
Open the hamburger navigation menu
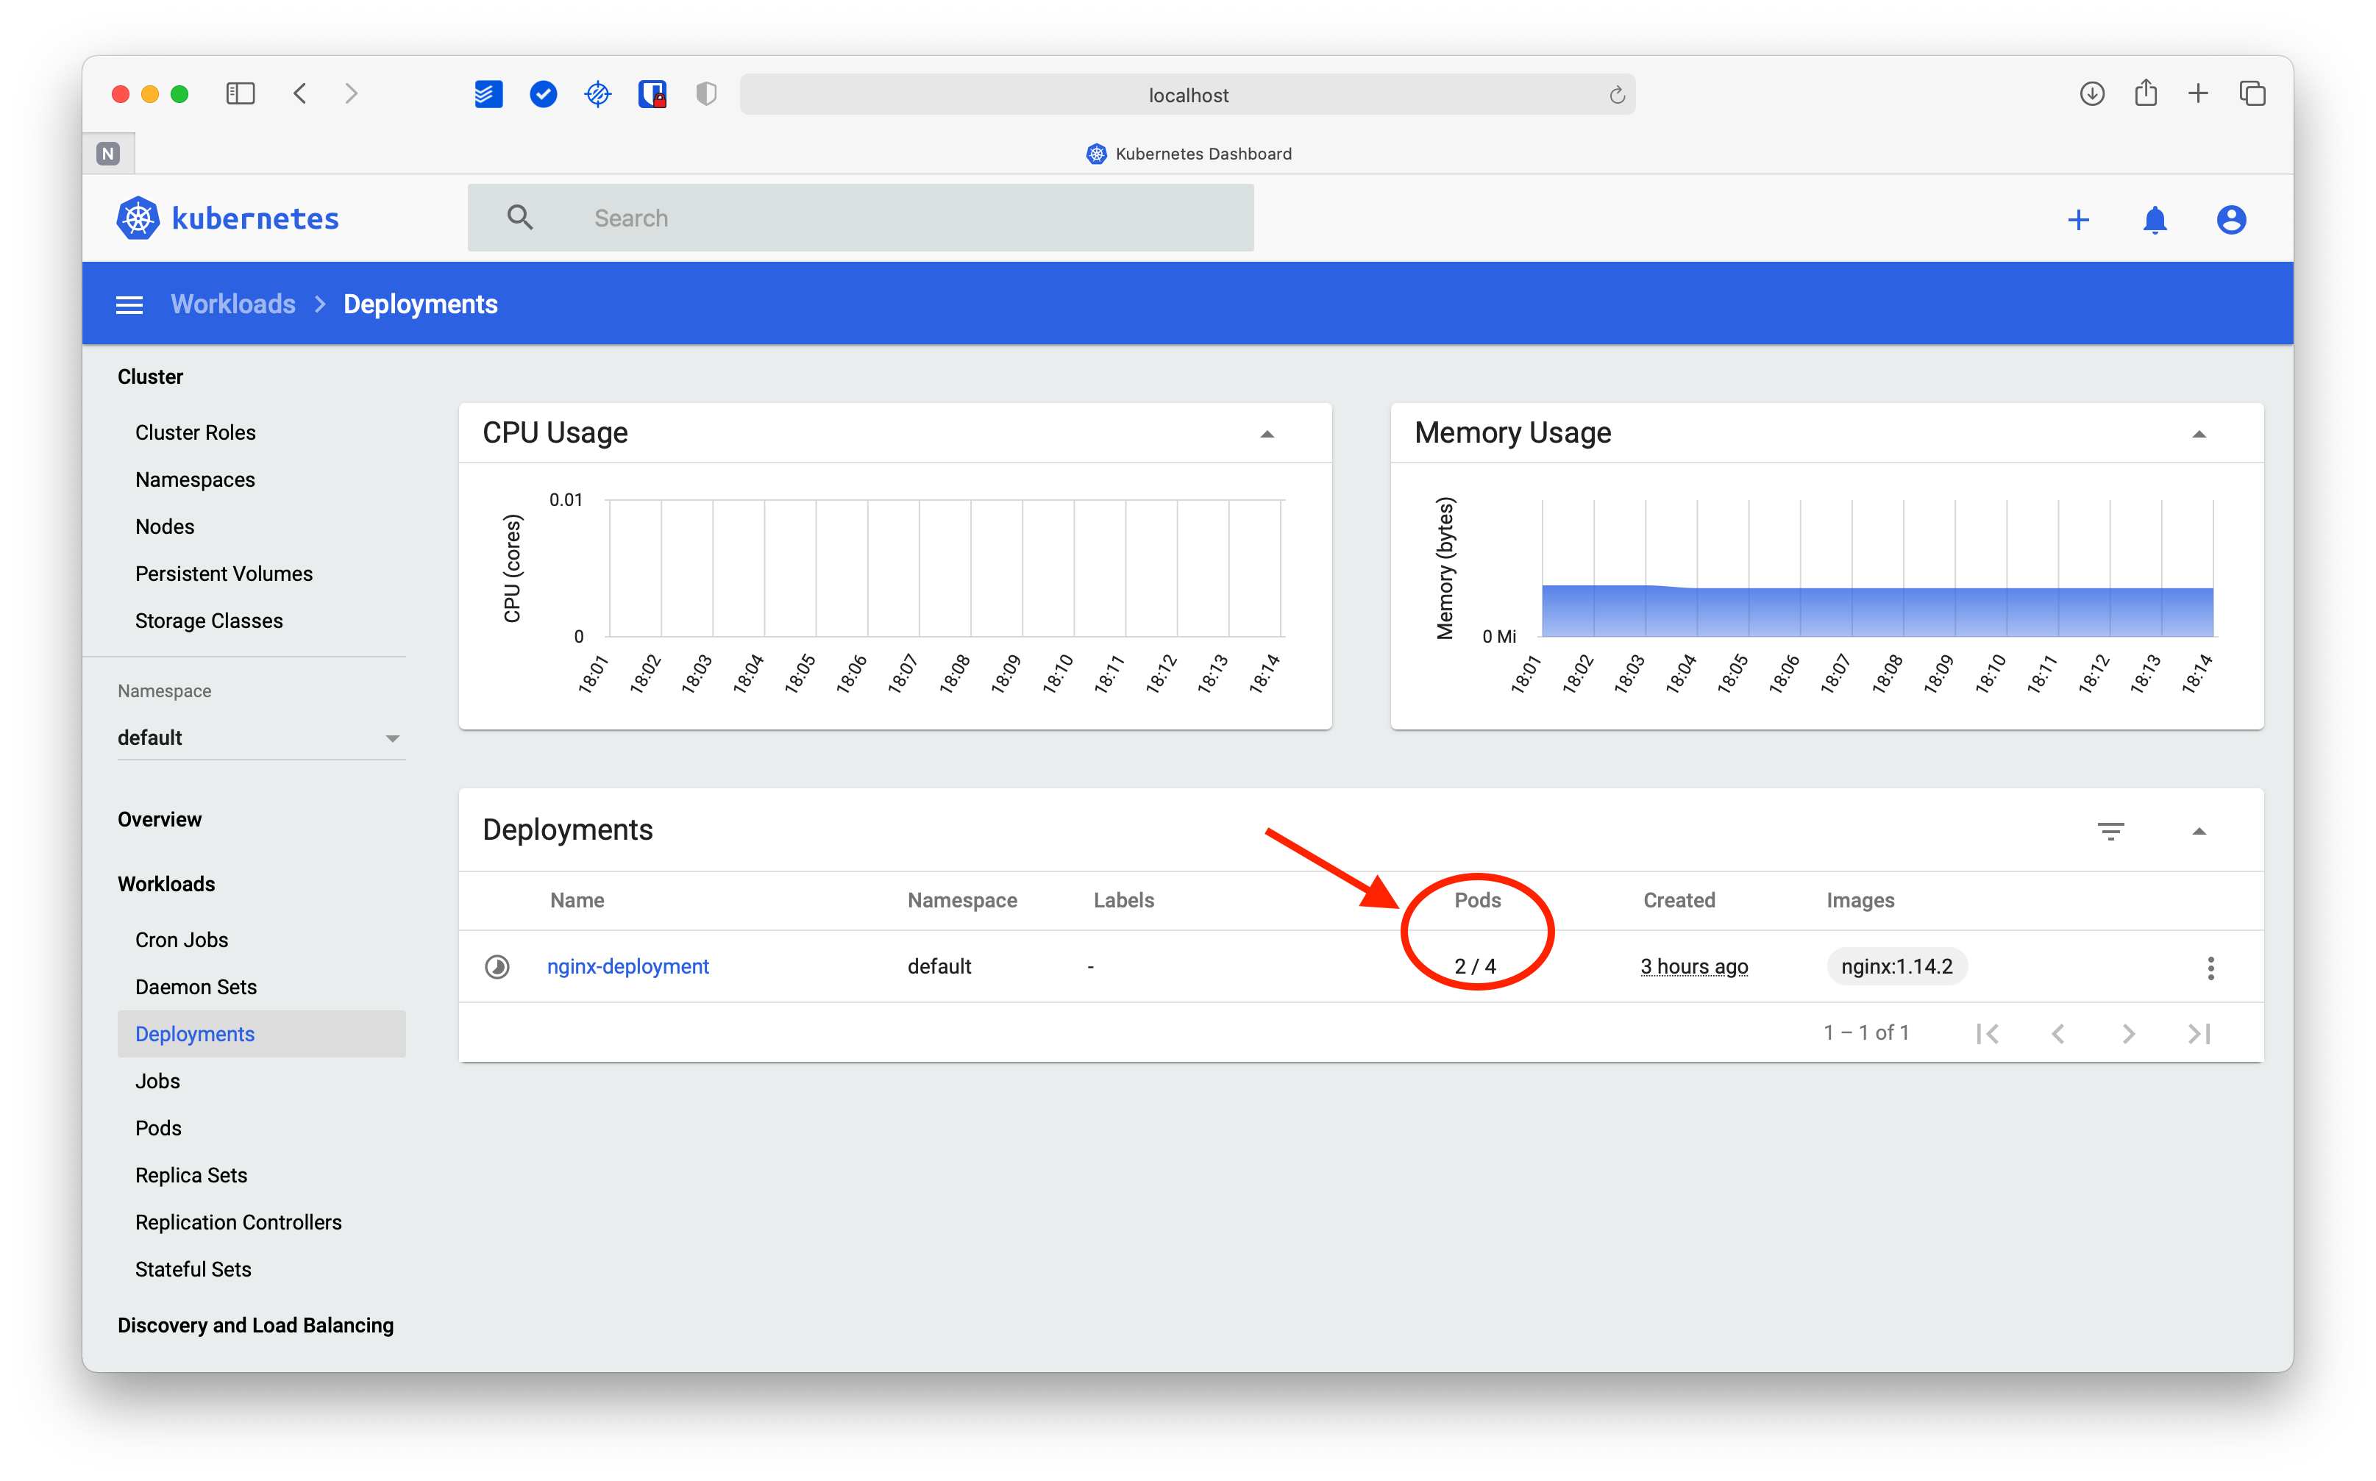pos(129,304)
